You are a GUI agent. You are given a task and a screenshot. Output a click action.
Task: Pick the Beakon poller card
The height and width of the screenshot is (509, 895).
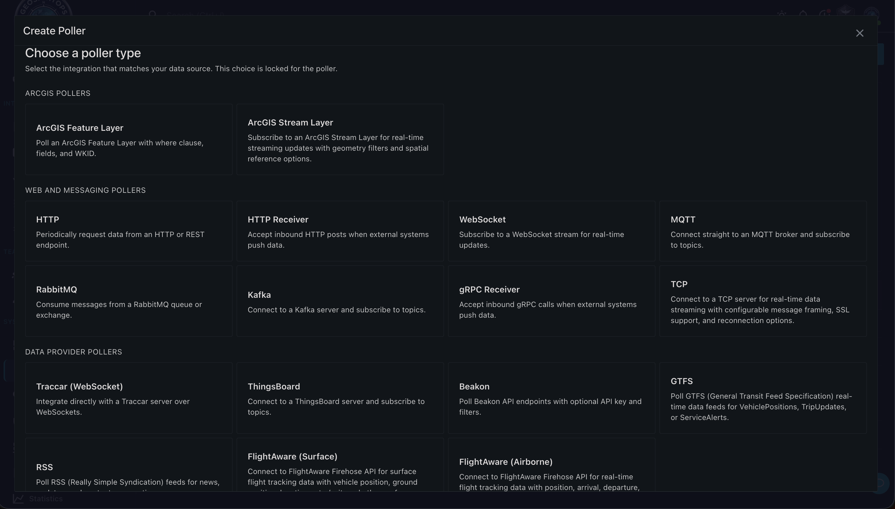click(551, 398)
